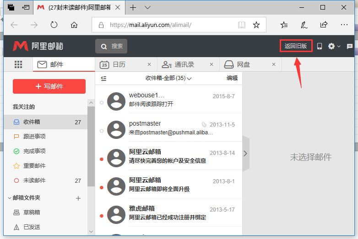
Task: Add a new mailbox folder plus
Action: point(78,198)
